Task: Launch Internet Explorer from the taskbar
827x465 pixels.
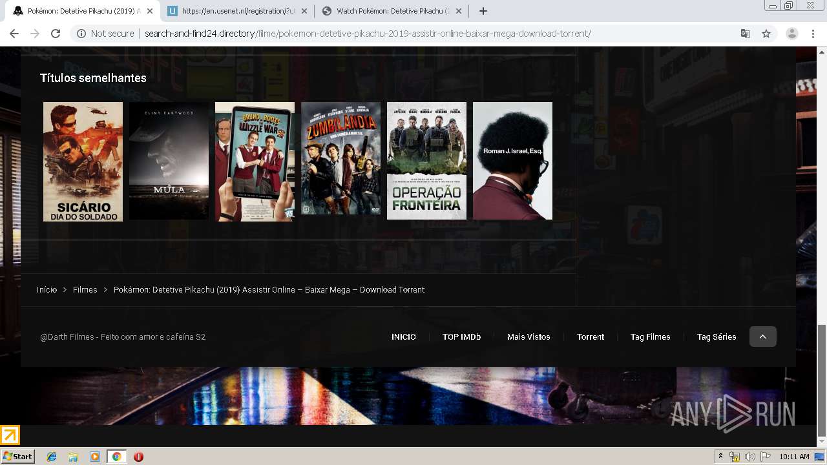Action: 52,457
